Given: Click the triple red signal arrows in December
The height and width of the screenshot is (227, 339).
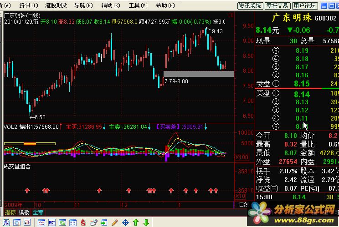Looking at the screenshot, I should pyautogui.click(x=151, y=191).
